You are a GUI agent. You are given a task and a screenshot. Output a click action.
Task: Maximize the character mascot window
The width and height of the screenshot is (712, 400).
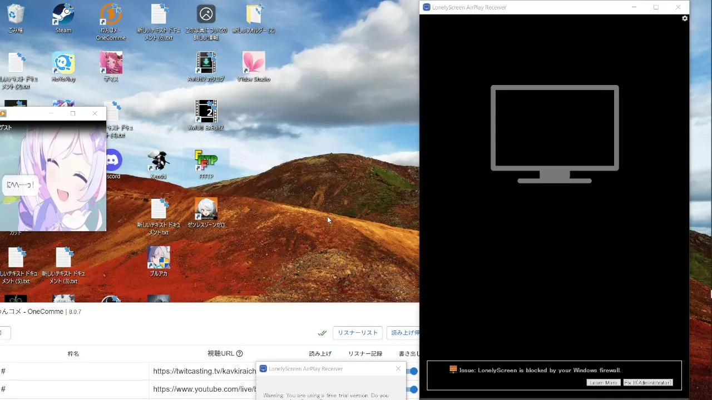(73, 113)
